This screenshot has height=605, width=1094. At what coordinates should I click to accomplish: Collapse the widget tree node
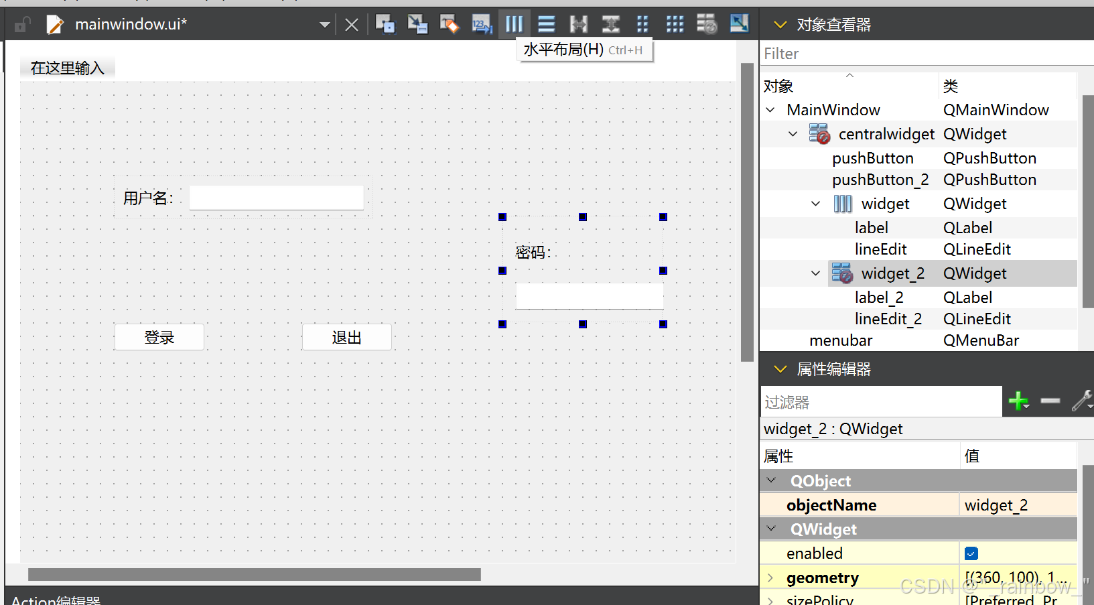[x=815, y=204]
